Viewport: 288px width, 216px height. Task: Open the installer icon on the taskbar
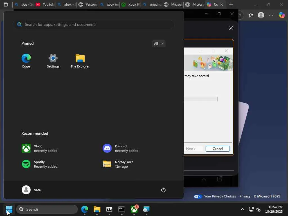point(146,209)
